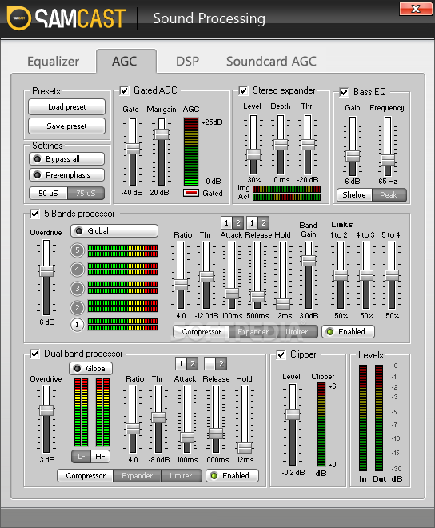Select HF band in Dual band processor
The height and width of the screenshot is (528, 435).
(x=100, y=457)
